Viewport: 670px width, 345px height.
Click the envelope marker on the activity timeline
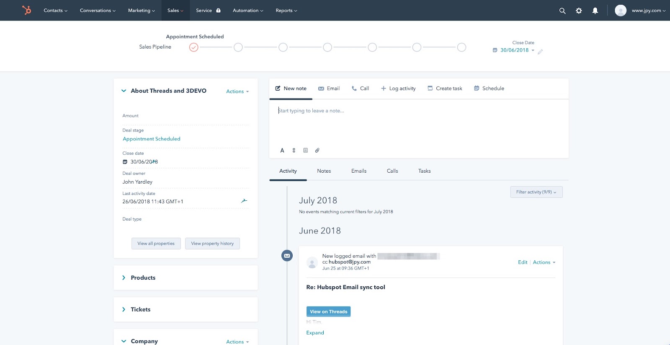coord(287,255)
